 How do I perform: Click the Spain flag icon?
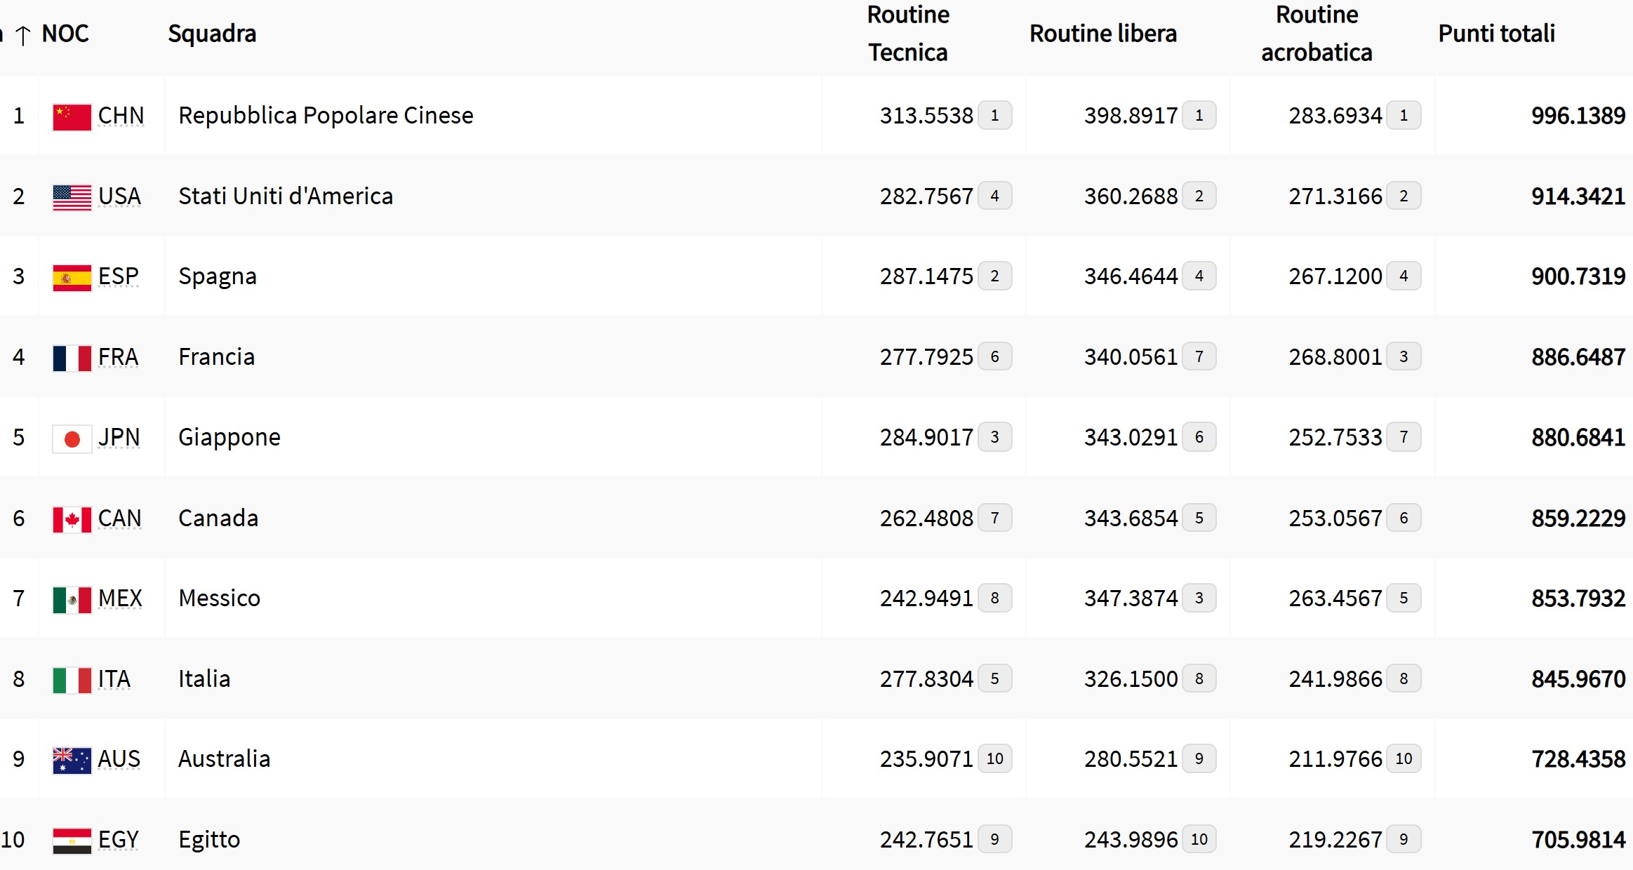pyautogui.click(x=72, y=277)
